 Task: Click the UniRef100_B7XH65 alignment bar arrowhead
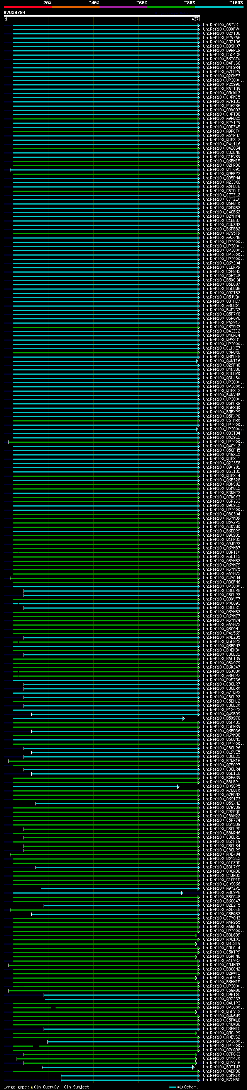tap(198, 1080)
